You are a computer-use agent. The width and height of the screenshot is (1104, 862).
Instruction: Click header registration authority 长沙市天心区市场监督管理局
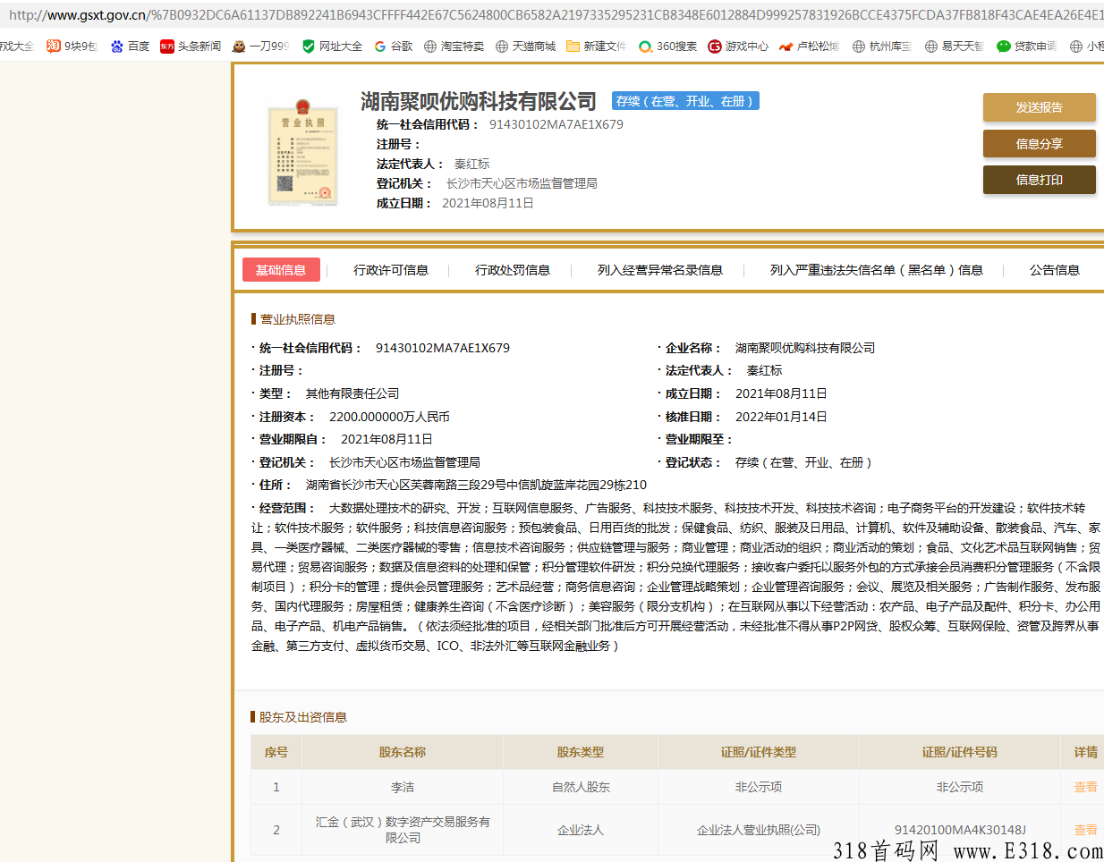point(522,183)
